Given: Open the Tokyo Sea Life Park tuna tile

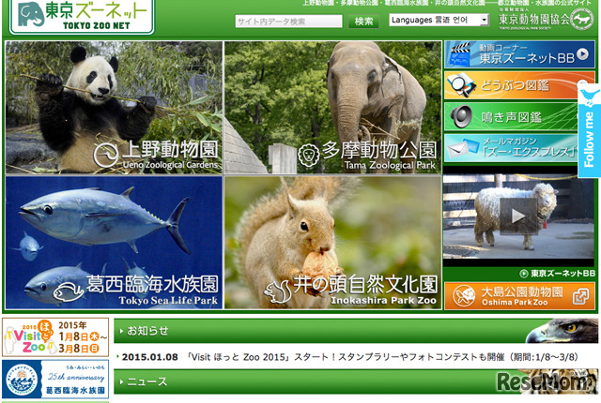Looking at the screenshot, I should pos(114,243).
